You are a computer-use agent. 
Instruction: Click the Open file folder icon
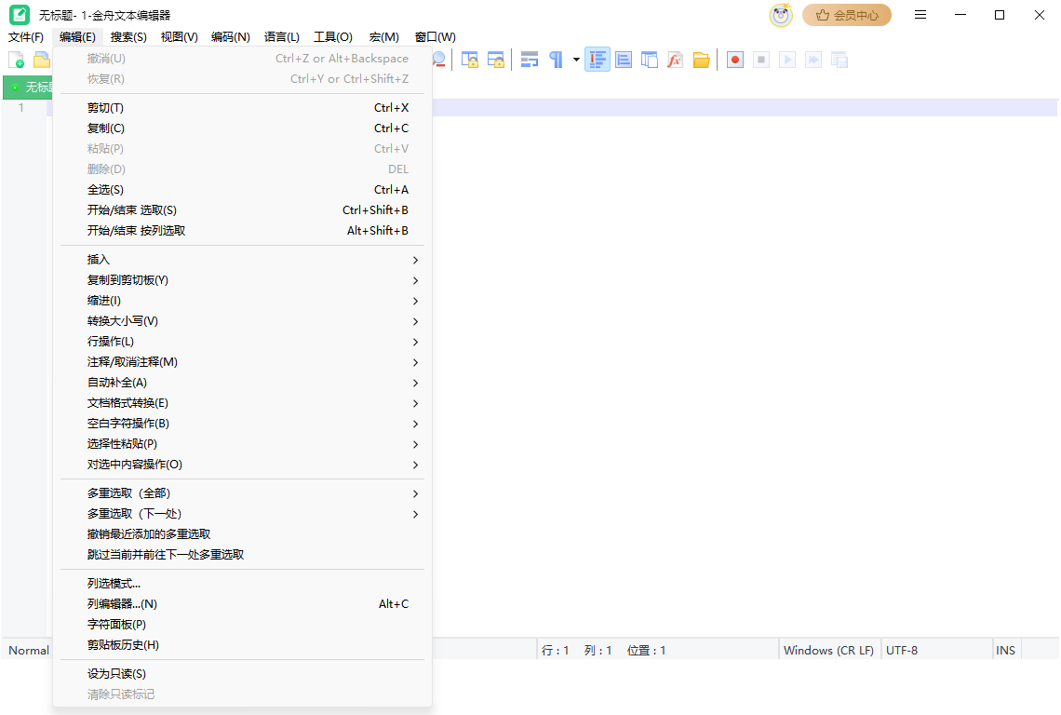click(x=42, y=60)
